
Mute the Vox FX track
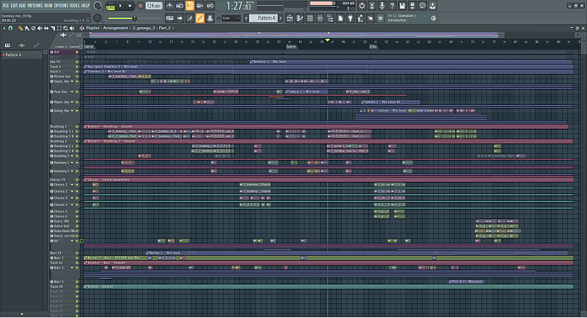(x=77, y=62)
